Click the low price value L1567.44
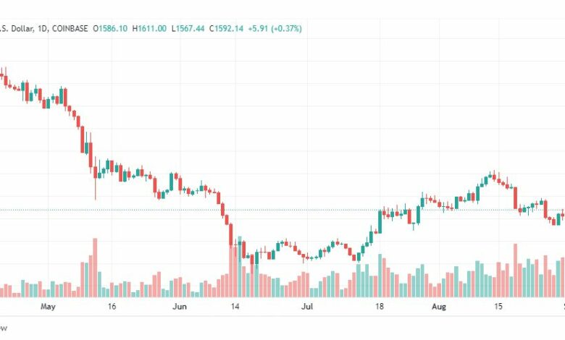 coord(188,28)
